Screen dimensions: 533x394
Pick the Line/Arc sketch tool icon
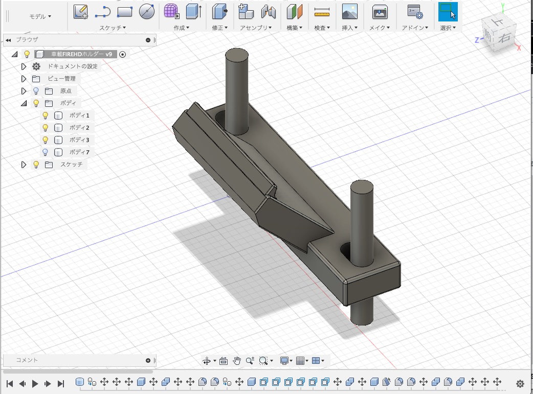coord(102,12)
